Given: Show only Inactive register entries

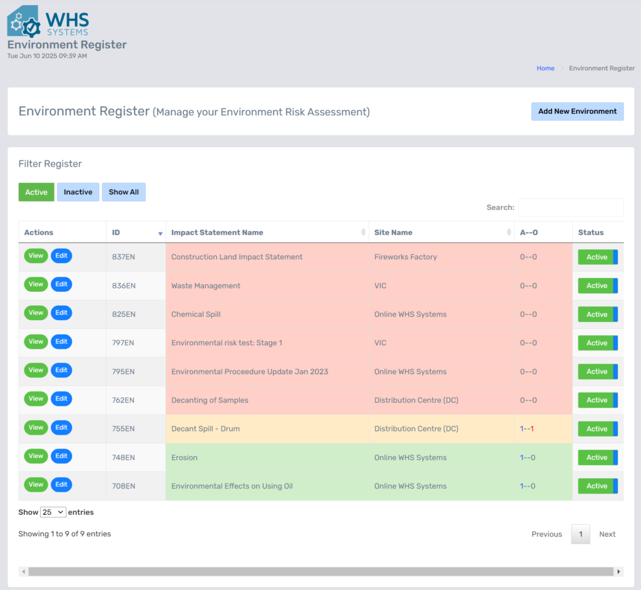Looking at the screenshot, I should click(78, 192).
